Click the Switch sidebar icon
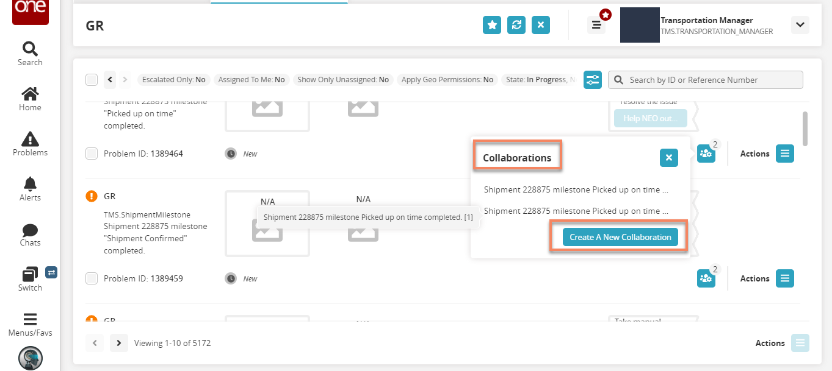The height and width of the screenshot is (371, 832). [30, 279]
